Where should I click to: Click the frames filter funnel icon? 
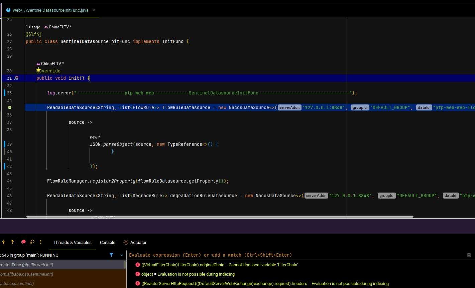tap(111, 255)
